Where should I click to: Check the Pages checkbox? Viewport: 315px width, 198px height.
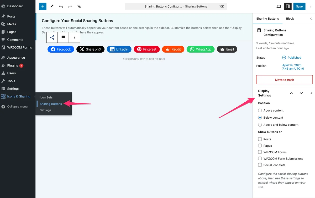coord(260,146)
